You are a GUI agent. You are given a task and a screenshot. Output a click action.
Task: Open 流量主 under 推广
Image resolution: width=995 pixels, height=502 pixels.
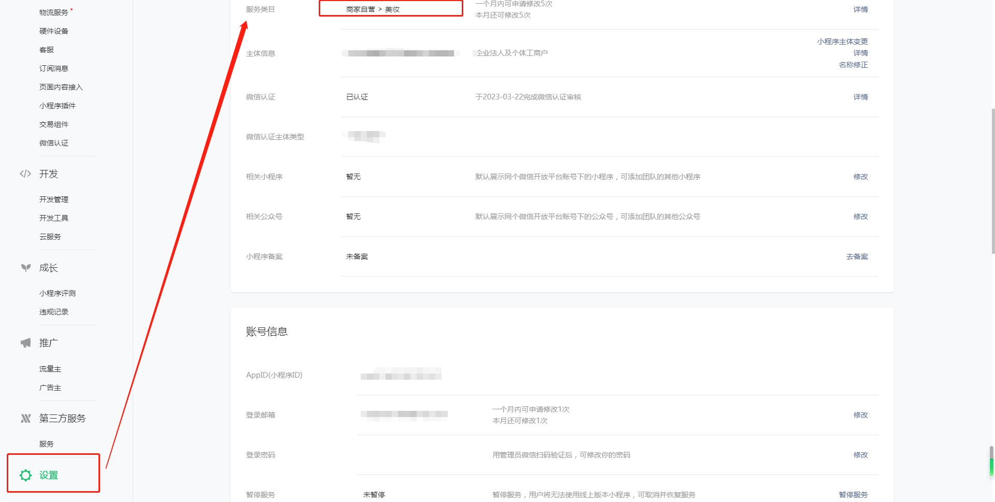[50, 369]
